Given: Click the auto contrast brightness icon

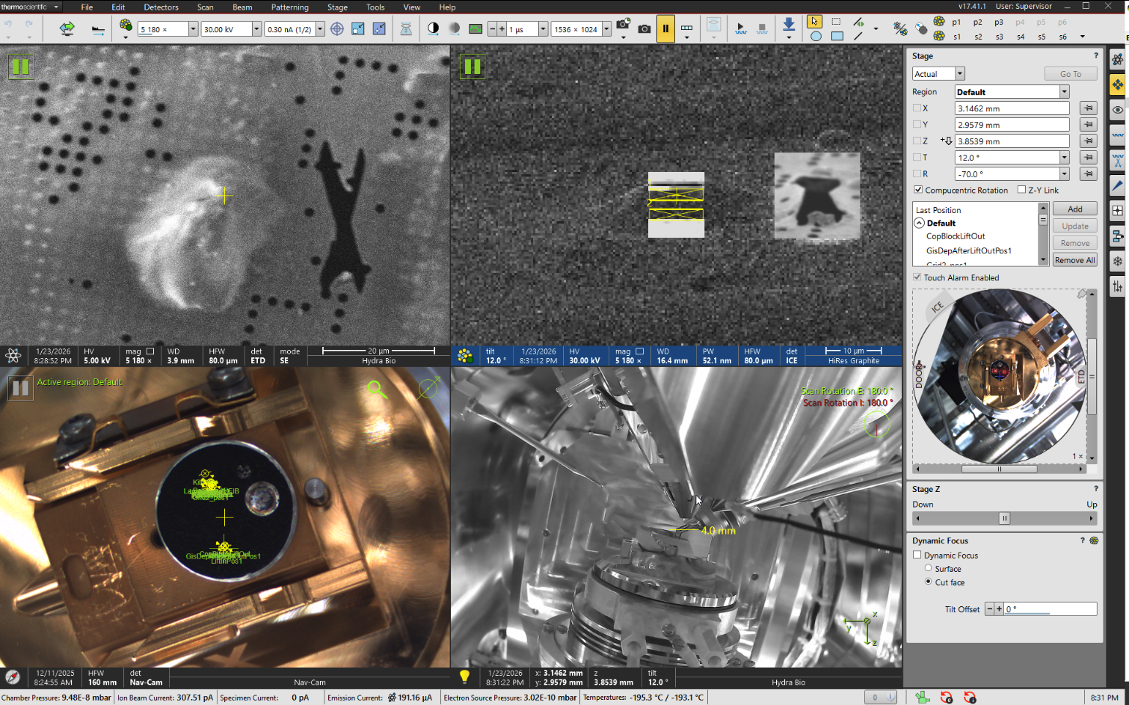Looking at the screenshot, I should 433,29.
